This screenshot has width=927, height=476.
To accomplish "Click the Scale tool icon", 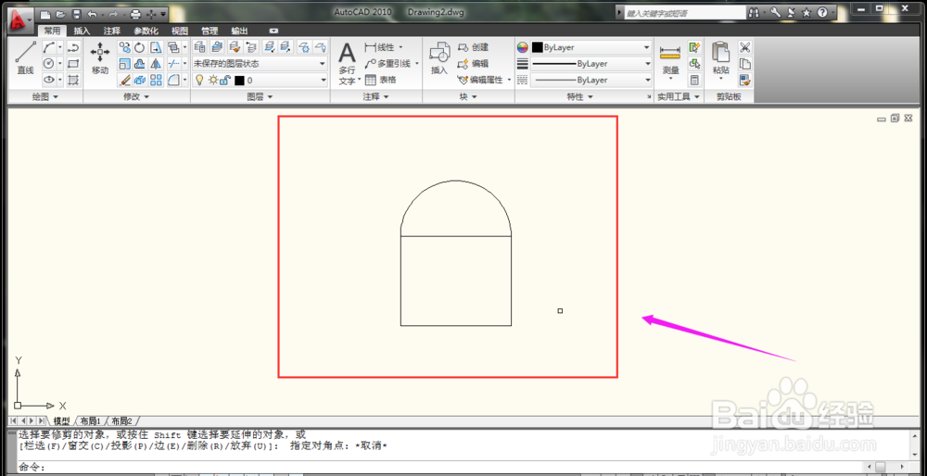I will point(124,64).
